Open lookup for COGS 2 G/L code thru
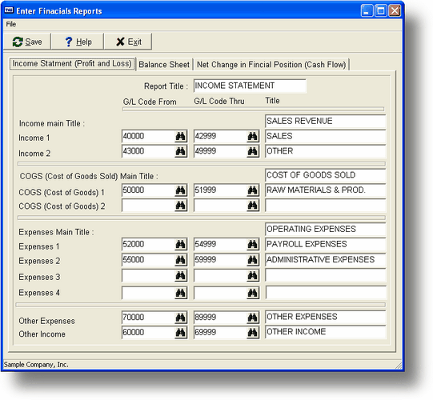Screen dimensions: 433x400 pos(252,206)
